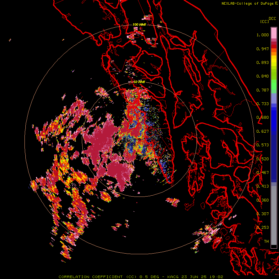The width and height of the screenshot is (279, 279).
Task: Click the 1.000 scale value
Action: point(263,35)
